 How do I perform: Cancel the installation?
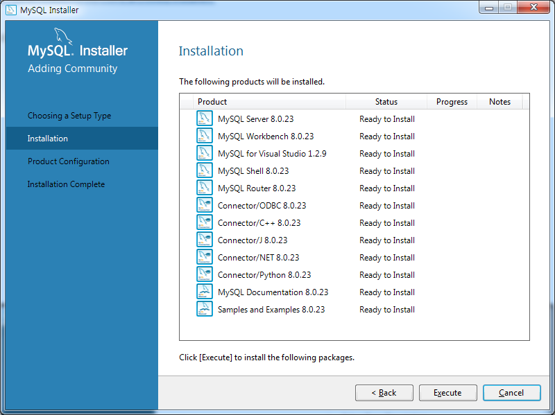point(511,393)
